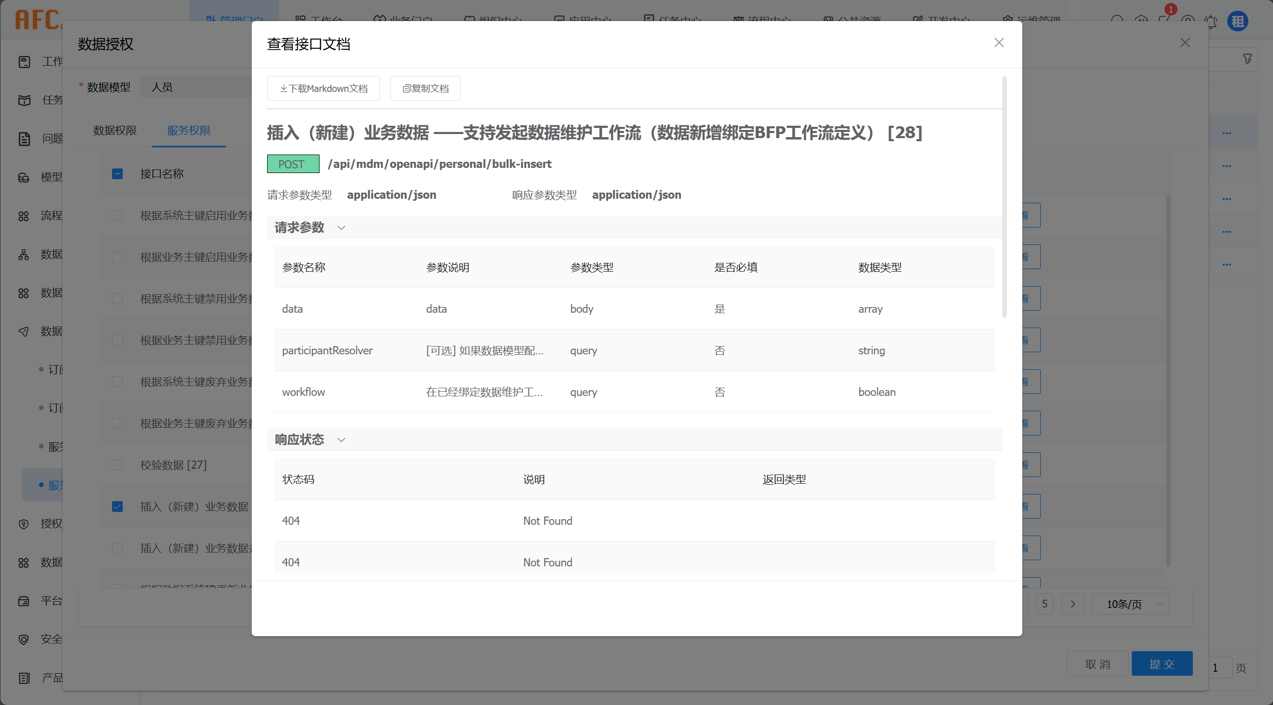
Task: Select the 服务权限 tab
Action: [x=189, y=131]
